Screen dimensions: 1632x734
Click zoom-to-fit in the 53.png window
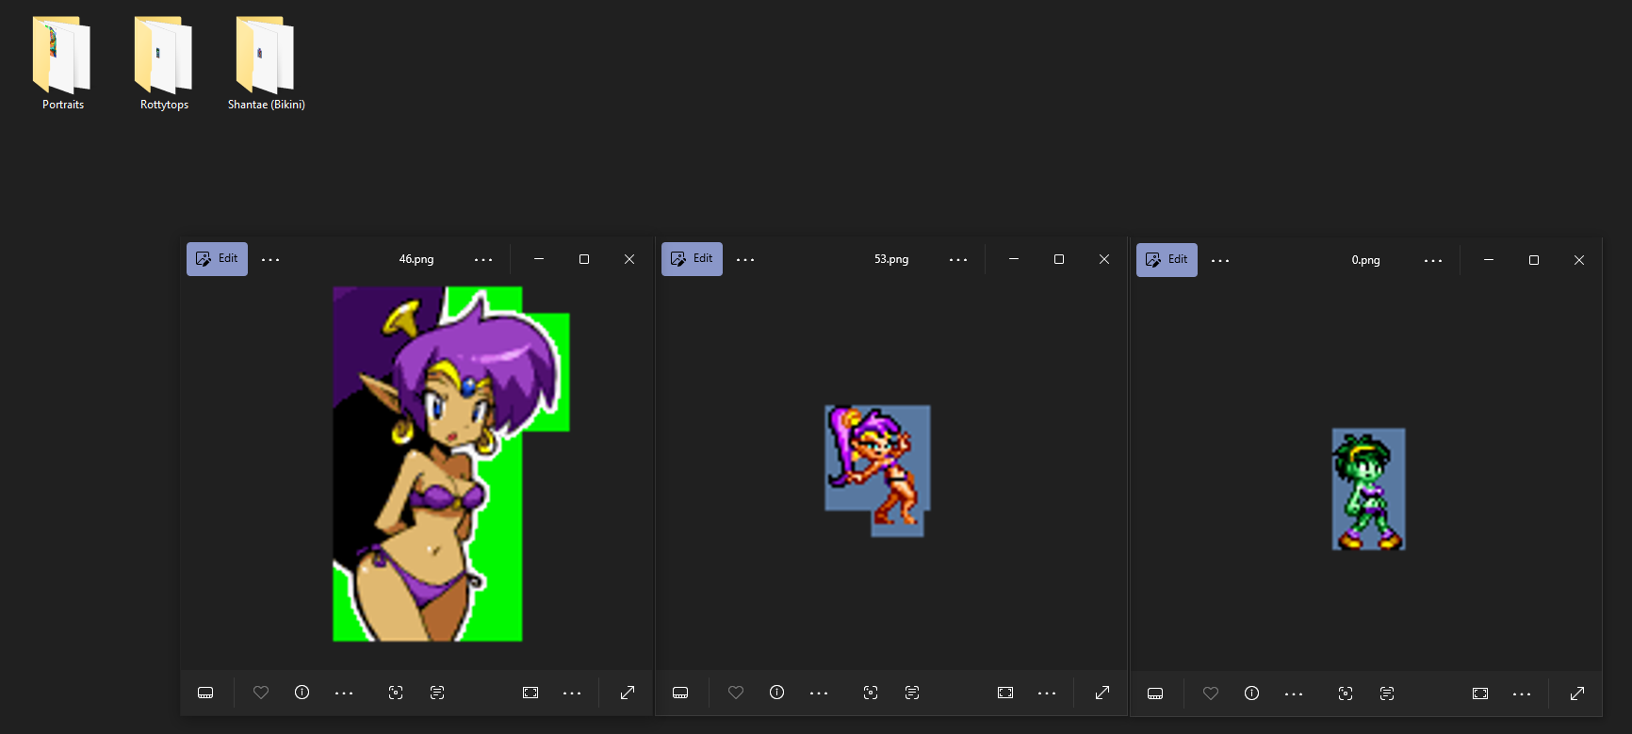pyautogui.click(x=1005, y=693)
